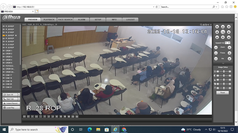
Task: Close the video stream using the X icon
Action: [x=211, y=25]
